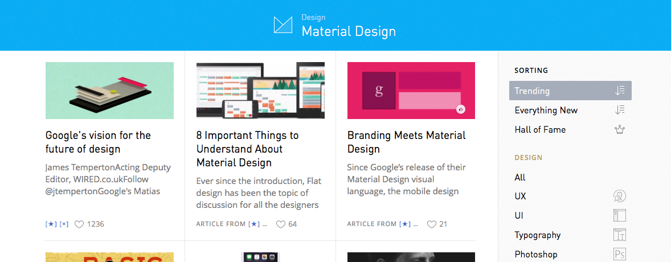Like the Google's vision article with 1236 likes
Viewport: 671px width, 262px height.
tap(79, 224)
